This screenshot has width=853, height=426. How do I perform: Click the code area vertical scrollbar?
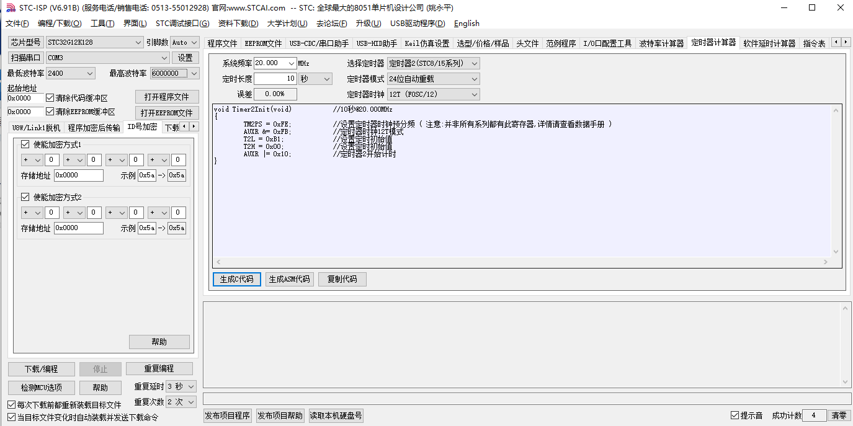(836, 180)
